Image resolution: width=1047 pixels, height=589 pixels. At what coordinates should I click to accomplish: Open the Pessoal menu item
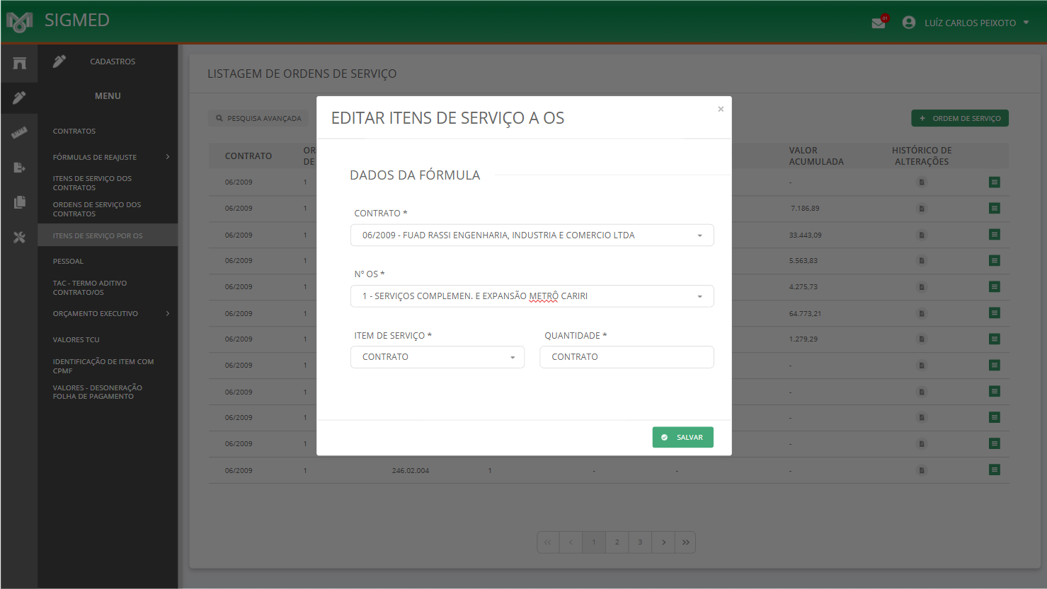tap(68, 262)
